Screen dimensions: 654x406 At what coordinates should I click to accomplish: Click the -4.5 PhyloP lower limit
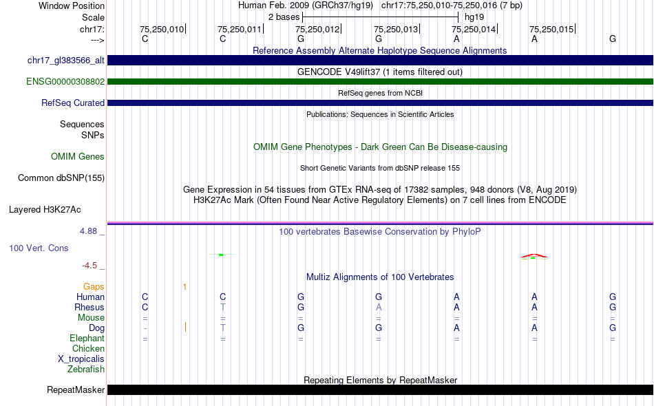[89, 266]
